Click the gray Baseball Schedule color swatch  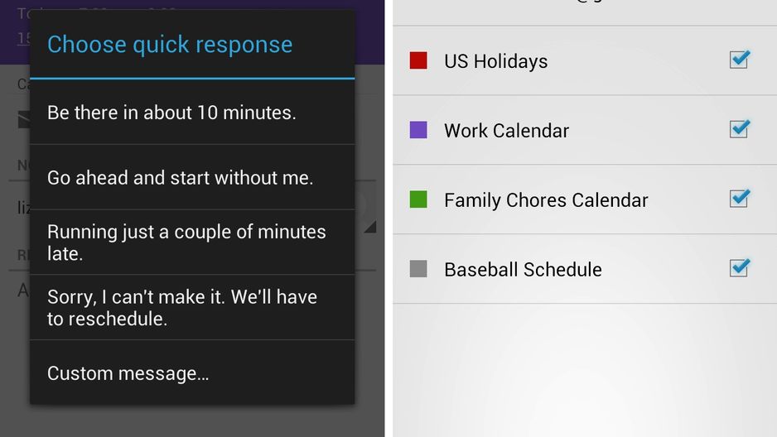click(418, 269)
